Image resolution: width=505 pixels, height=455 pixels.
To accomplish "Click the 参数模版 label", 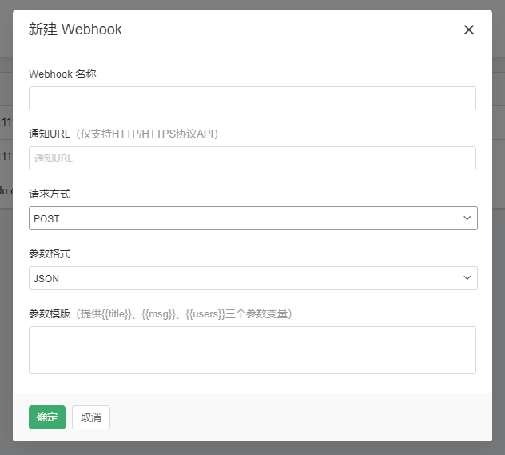I will [50, 313].
